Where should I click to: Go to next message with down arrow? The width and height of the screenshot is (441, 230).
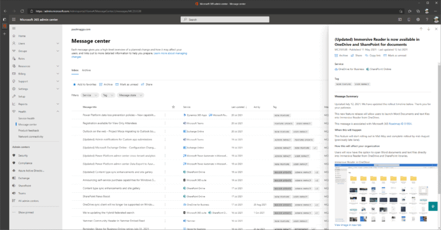[x=428, y=29]
